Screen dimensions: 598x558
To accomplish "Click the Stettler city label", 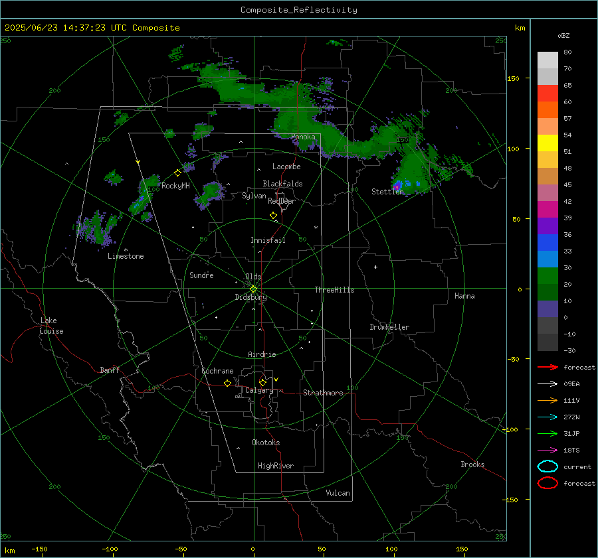I will coord(387,192).
